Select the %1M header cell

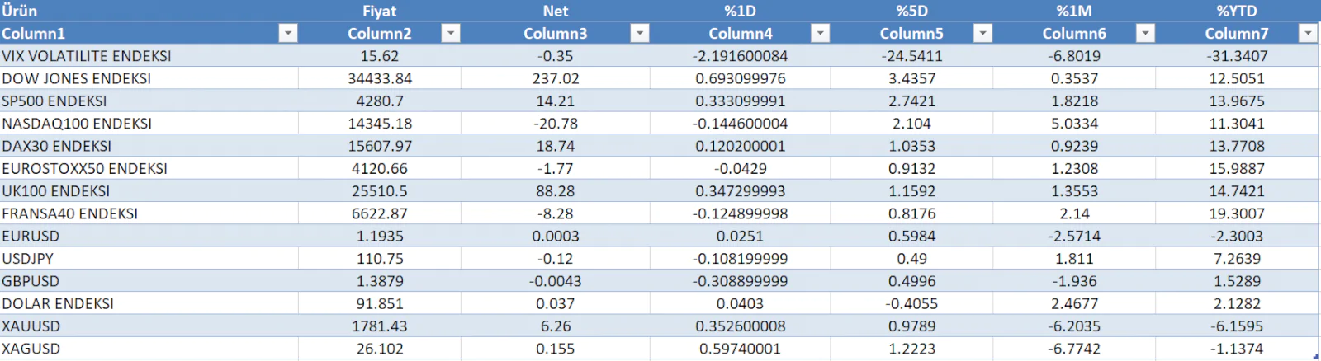pos(1074,11)
